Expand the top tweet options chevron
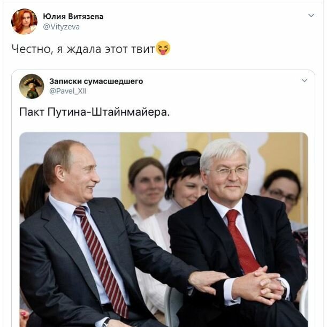Viewport: 327px width, 327px height. pos(311,15)
